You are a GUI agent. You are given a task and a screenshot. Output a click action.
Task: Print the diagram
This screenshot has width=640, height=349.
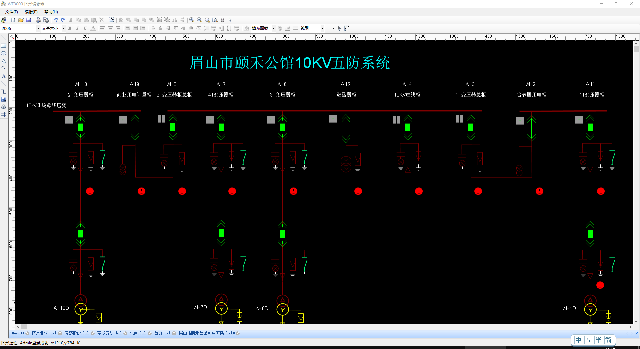38,20
